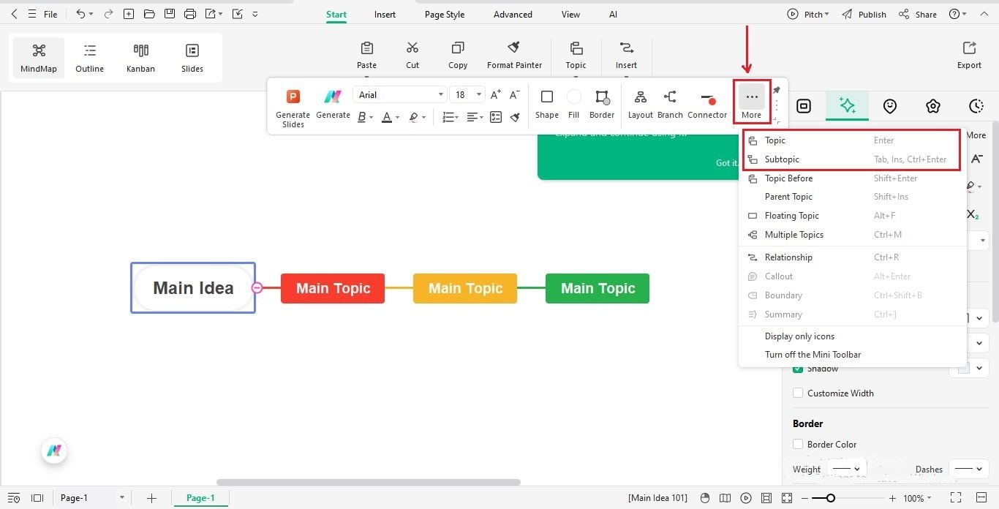Switch to the Outline view tab
Screen dimensions: 999x509
click(x=89, y=56)
